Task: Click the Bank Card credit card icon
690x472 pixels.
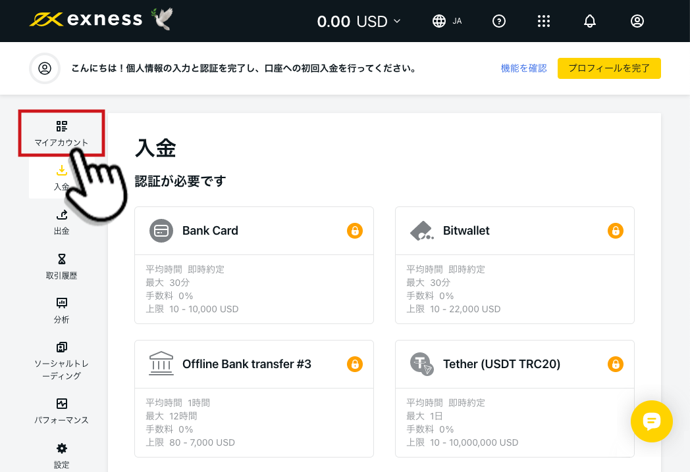Action: (161, 231)
